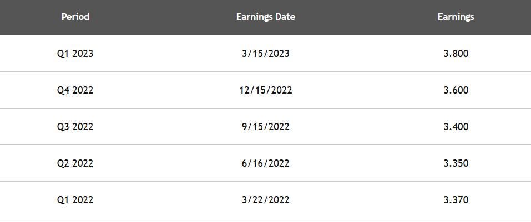This screenshot has height=222, width=531.
Task: Select the 3.400 earnings value
Action: [x=456, y=127]
